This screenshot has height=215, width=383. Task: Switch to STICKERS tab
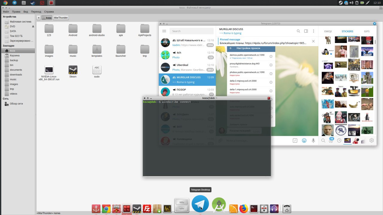tap(347, 31)
